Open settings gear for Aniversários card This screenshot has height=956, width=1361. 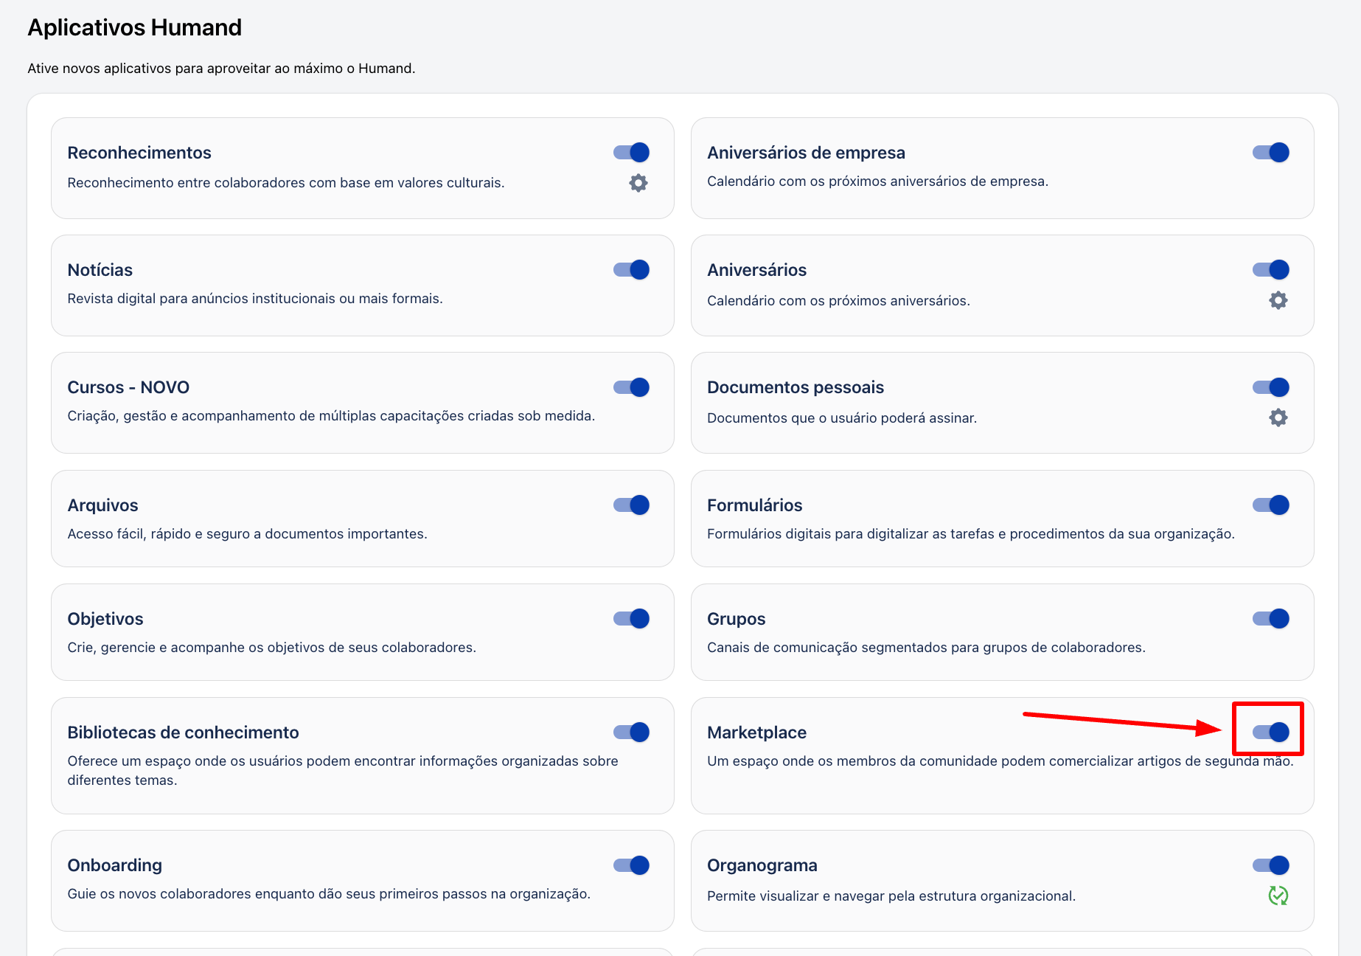point(1278,300)
